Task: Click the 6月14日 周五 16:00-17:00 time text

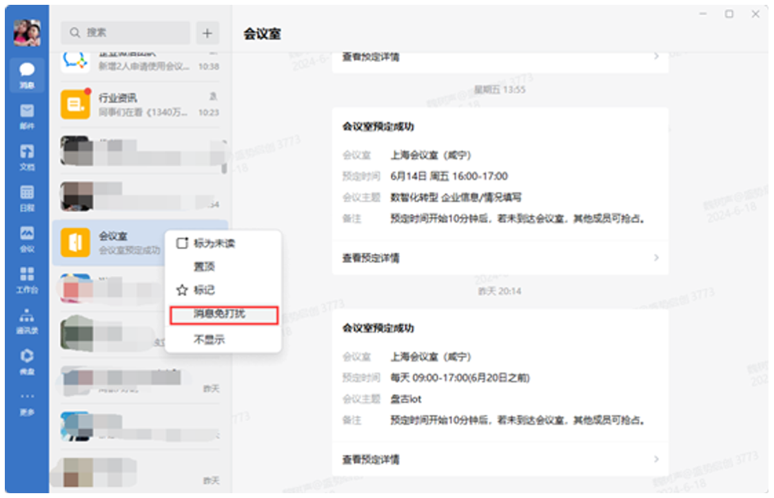Action: coord(449,176)
